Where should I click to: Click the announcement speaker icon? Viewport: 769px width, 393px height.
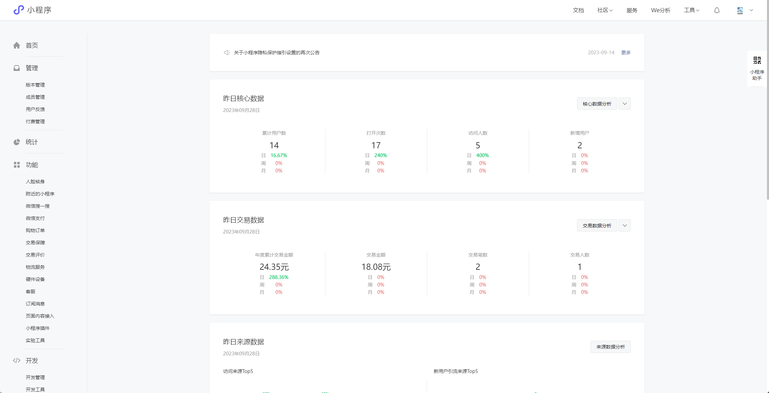point(227,53)
